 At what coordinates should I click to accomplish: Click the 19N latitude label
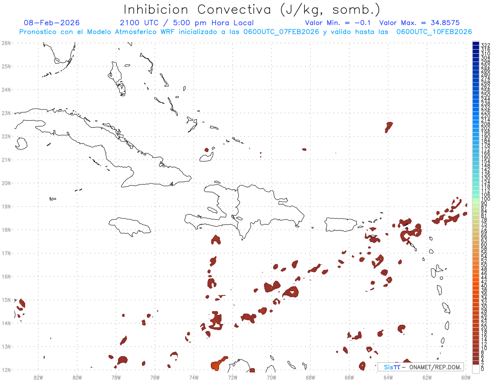tap(6, 206)
